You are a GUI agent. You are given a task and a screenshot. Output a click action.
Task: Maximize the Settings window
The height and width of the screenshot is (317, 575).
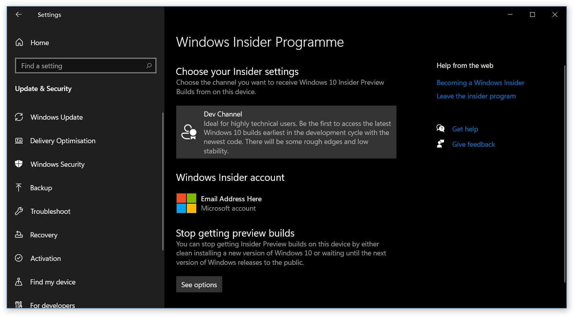(x=533, y=15)
